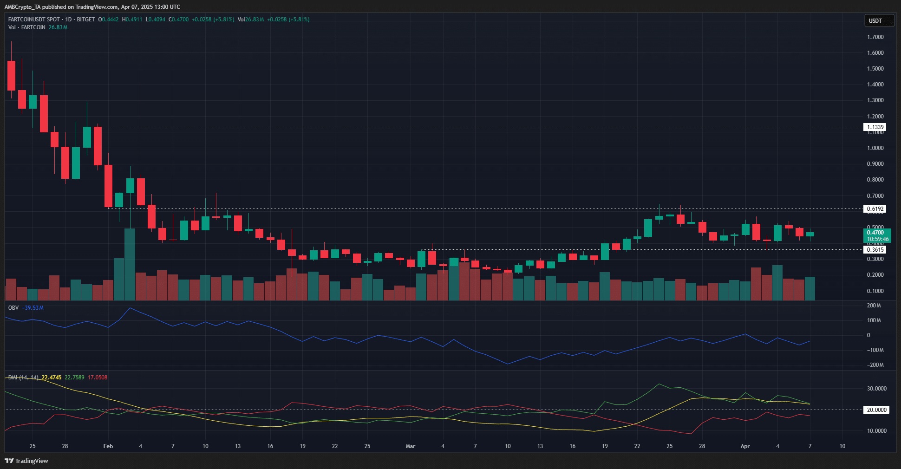Select the Vol · FARTCOIN indicator label
901x469 pixels.
point(27,27)
